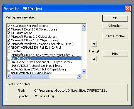Check Microsoft Office Euro Converter checkbox

tap(9, 55)
